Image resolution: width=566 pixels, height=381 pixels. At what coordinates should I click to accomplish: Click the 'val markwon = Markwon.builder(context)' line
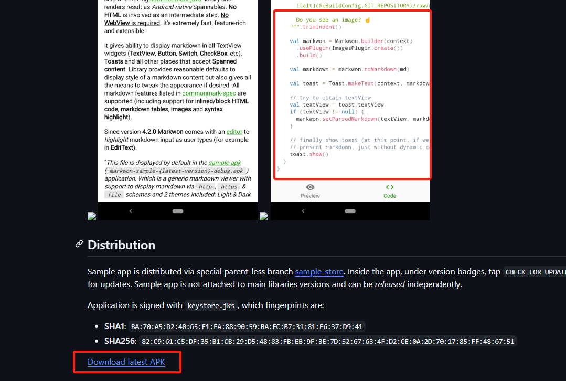pyautogui.click(x=351, y=41)
